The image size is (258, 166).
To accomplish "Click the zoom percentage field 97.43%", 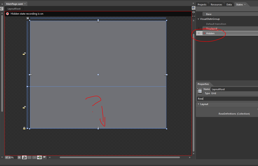I will [11, 157].
